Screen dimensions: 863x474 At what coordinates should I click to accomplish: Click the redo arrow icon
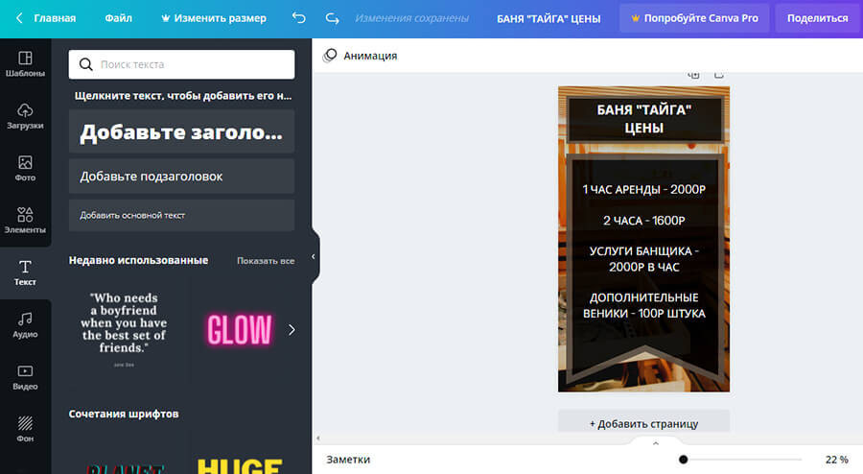(332, 18)
